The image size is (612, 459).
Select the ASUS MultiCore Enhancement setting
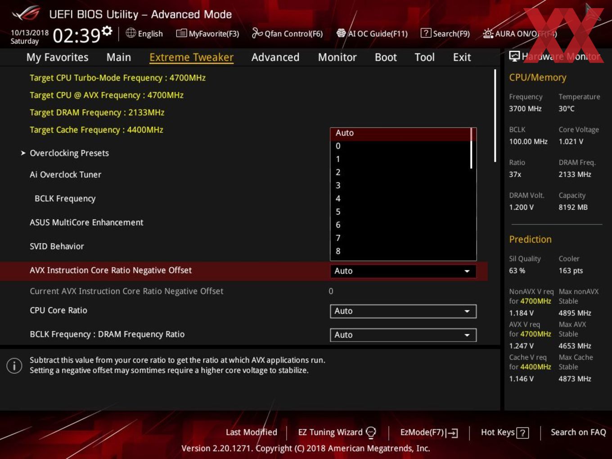coord(86,222)
